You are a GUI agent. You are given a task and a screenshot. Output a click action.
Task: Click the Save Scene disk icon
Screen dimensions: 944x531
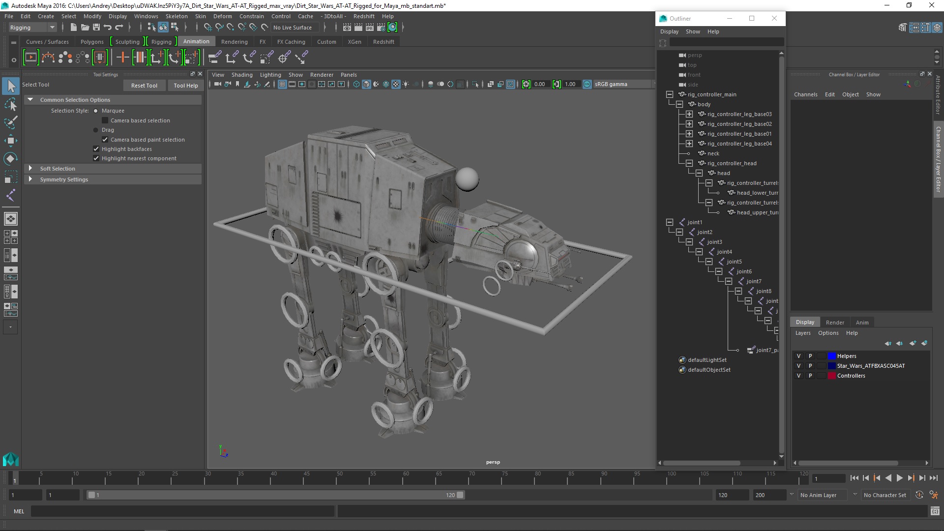[x=96, y=28]
